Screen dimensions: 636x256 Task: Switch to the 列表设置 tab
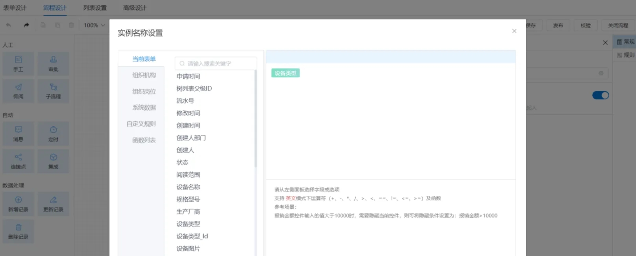click(95, 8)
